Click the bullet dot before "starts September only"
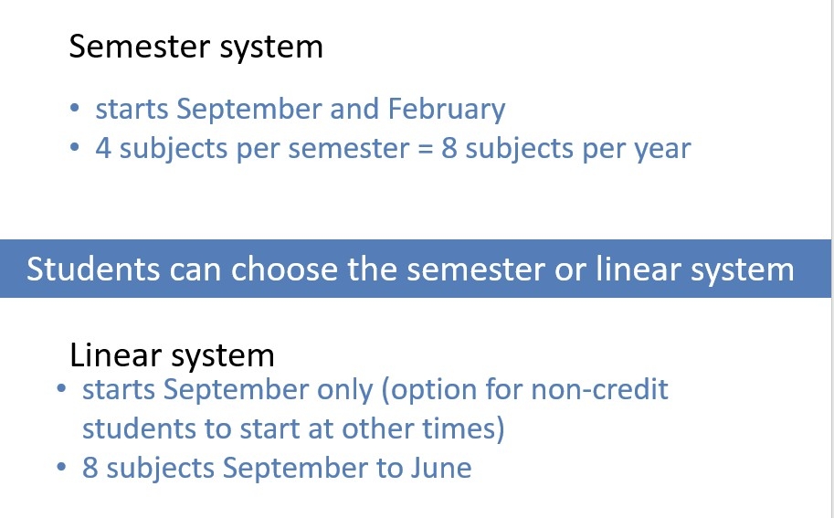Viewport: 834px width, 518px height. (61, 389)
